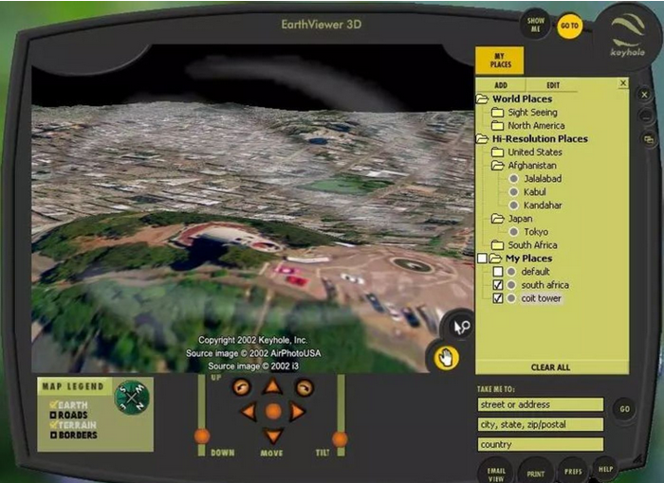Open PREFS
The height and width of the screenshot is (483, 664).
click(573, 471)
